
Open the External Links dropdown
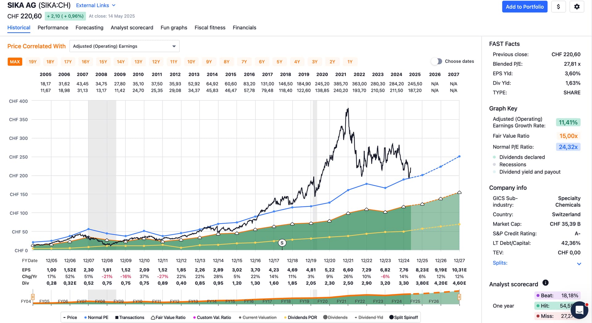tap(96, 5)
